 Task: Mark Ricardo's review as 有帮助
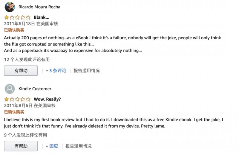[x=21, y=71]
